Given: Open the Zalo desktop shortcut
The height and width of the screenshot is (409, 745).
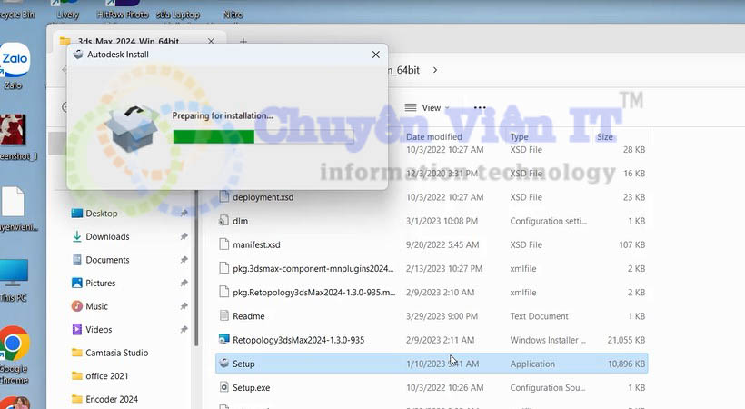Looking at the screenshot, I should [15, 66].
